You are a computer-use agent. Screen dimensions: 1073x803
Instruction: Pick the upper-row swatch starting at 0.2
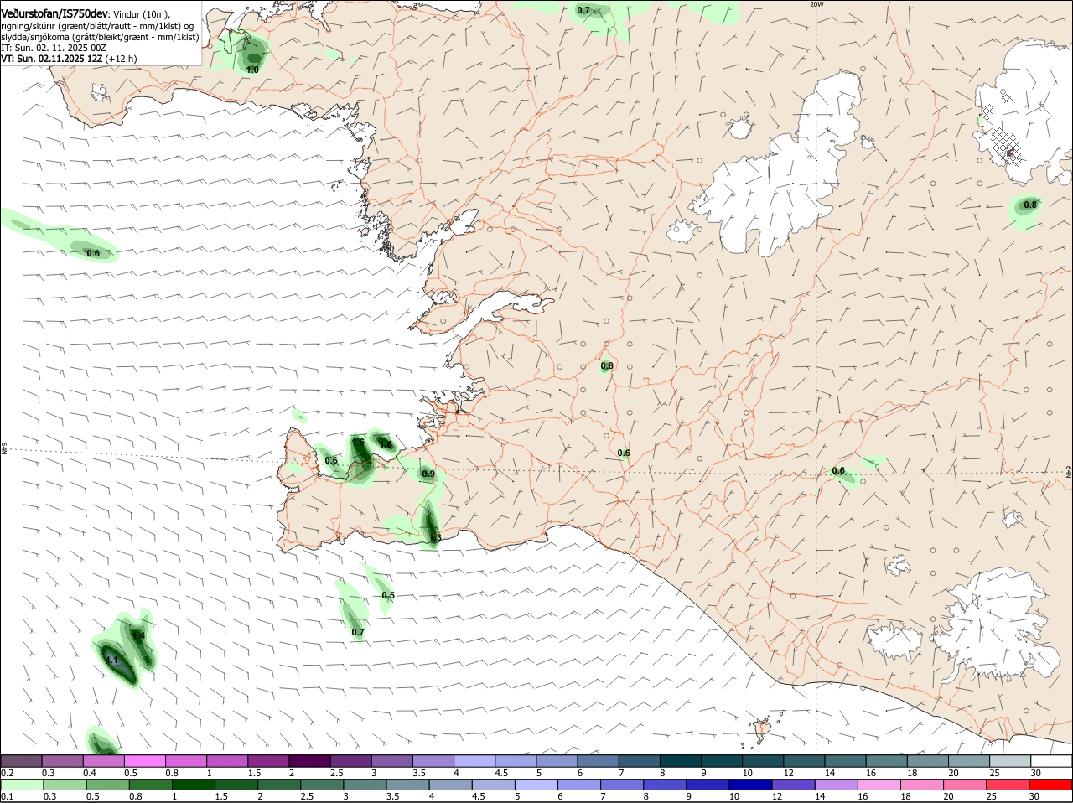coord(21,761)
